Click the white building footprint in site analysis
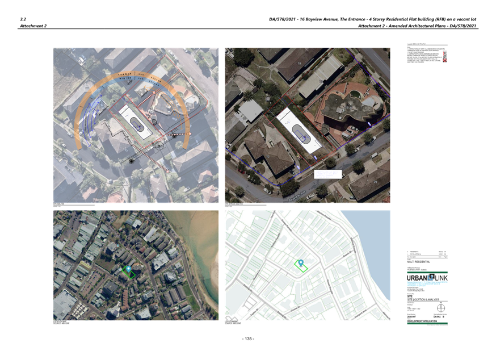 pyautogui.click(x=135, y=121)
